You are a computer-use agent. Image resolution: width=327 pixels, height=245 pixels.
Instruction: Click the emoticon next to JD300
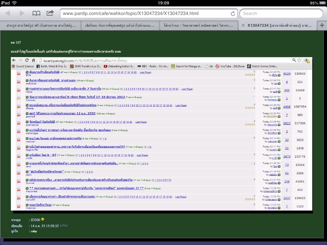(x=43, y=219)
